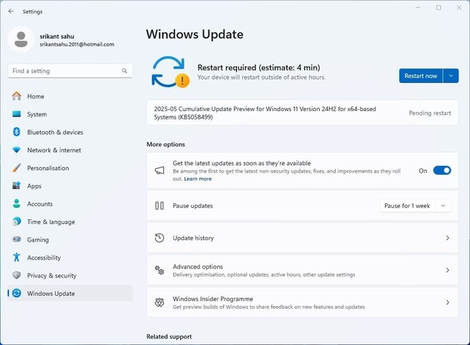The height and width of the screenshot is (345, 470).
Task: Click the srikantsahu.2011@hotmail.com email text
Action: 77,44
